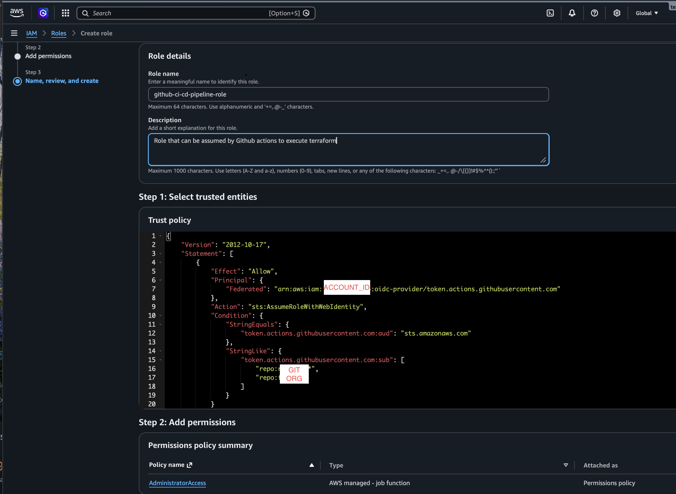Click Add permissions step label
676x494 pixels.
[x=48, y=56]
